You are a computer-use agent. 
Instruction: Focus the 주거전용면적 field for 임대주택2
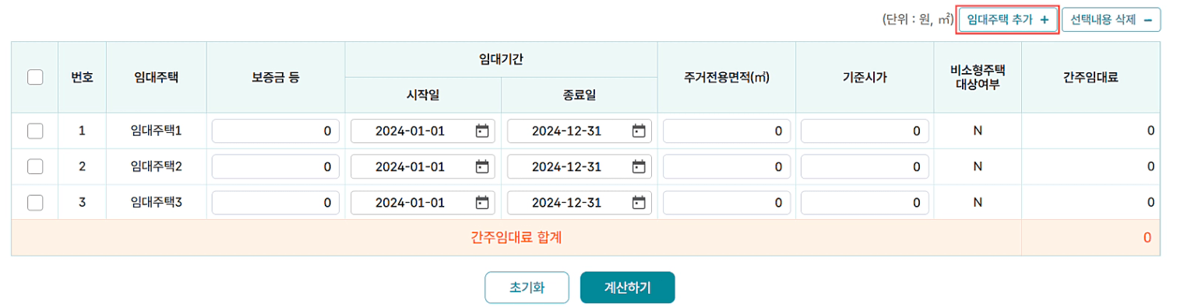click(x=726, y=166)
